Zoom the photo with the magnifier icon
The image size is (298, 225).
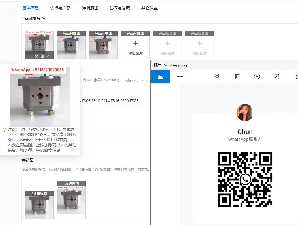(218, 76)
